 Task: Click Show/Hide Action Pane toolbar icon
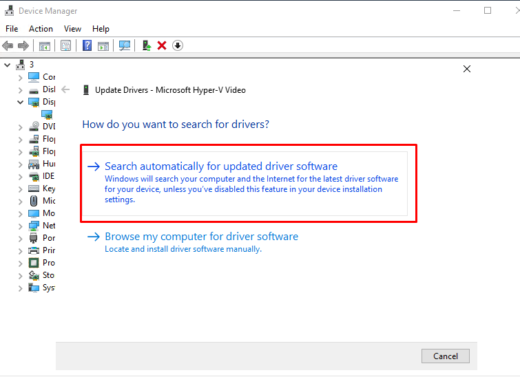103,45
